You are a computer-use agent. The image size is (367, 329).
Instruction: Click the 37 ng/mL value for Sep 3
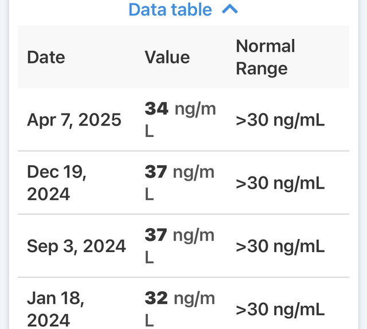coord(179,246)
